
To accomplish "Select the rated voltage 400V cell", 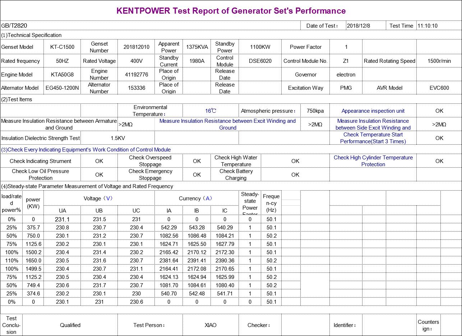I will pos(136,61).
